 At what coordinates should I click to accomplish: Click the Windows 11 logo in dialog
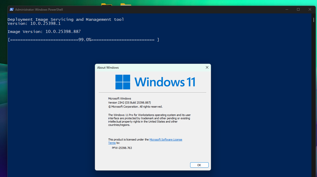[x=155, y=82]
